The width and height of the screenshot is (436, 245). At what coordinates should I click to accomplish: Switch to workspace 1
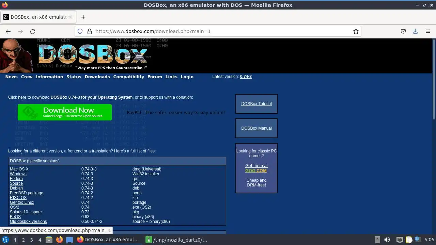[x=15, y=240]
